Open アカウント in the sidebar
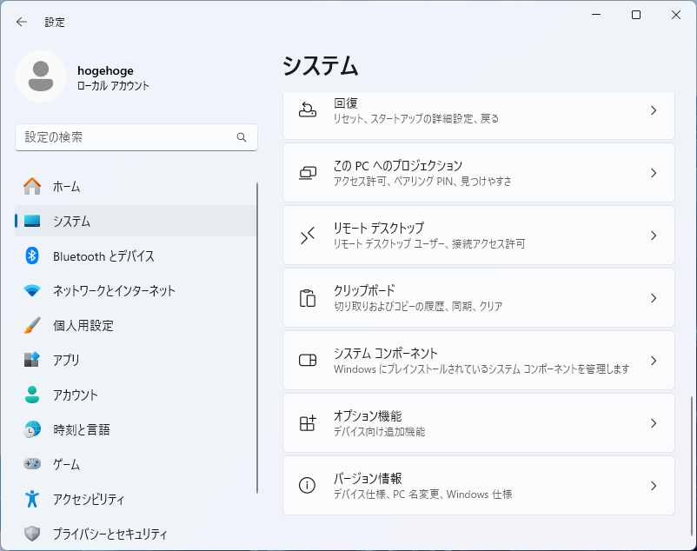Image resolution: width=697 pixels, height=551 pixels. [75, 395]
